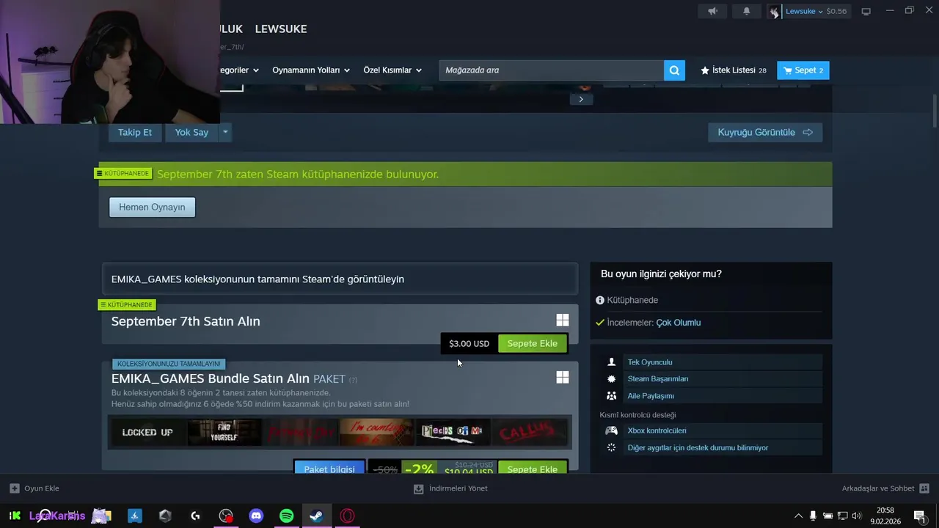Expand the Özel Kısımlar menu
This screenshot has width=939, height=528.
click(392, 70)
